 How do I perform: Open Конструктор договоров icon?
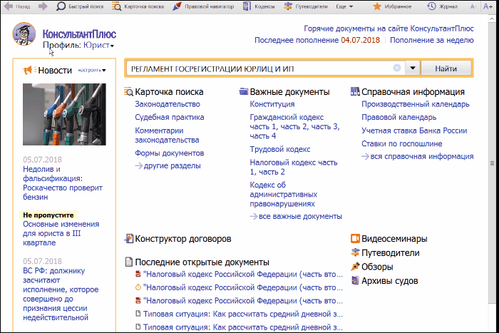pos(128,238)
